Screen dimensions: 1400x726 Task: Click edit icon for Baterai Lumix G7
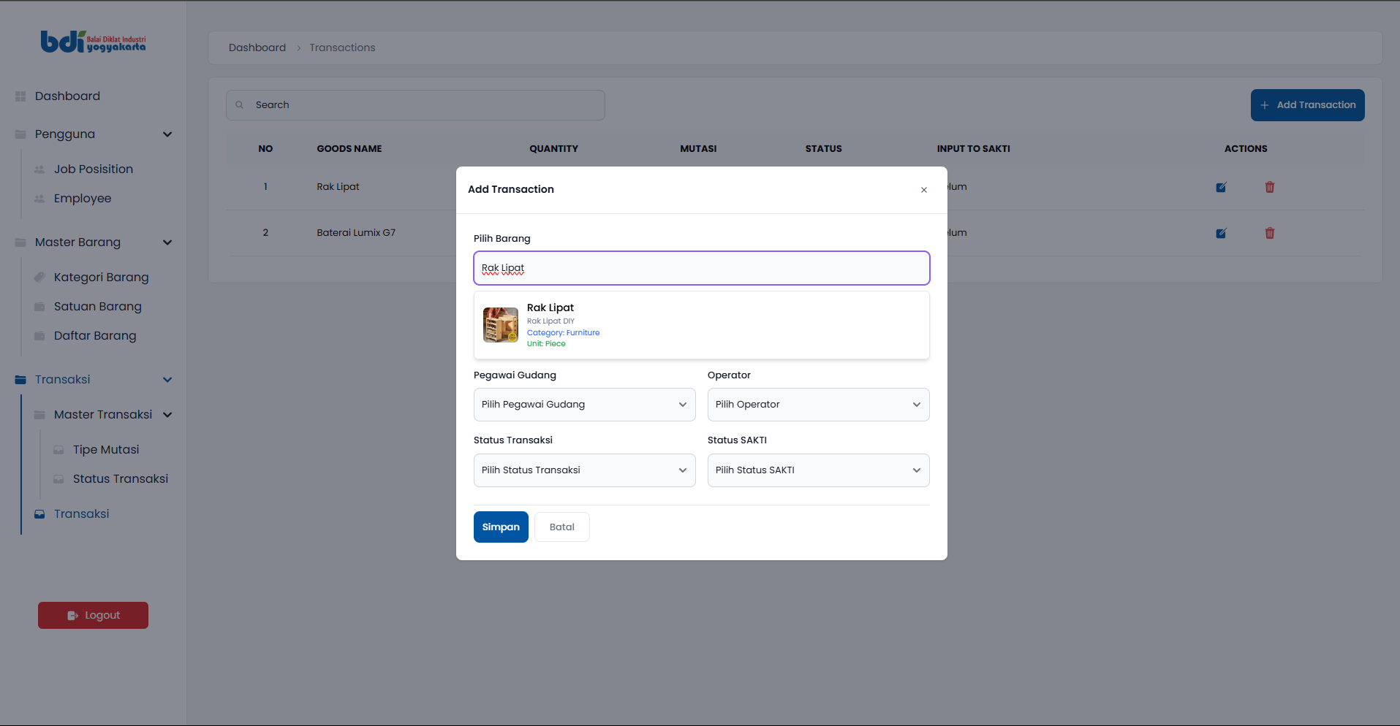(1221, 233)
